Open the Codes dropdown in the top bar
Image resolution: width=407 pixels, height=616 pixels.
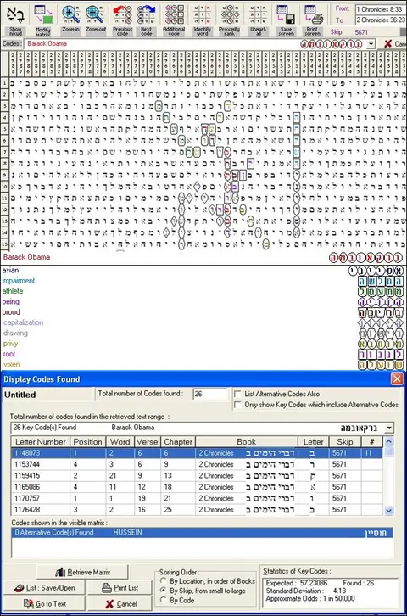[x=371, y=44]
